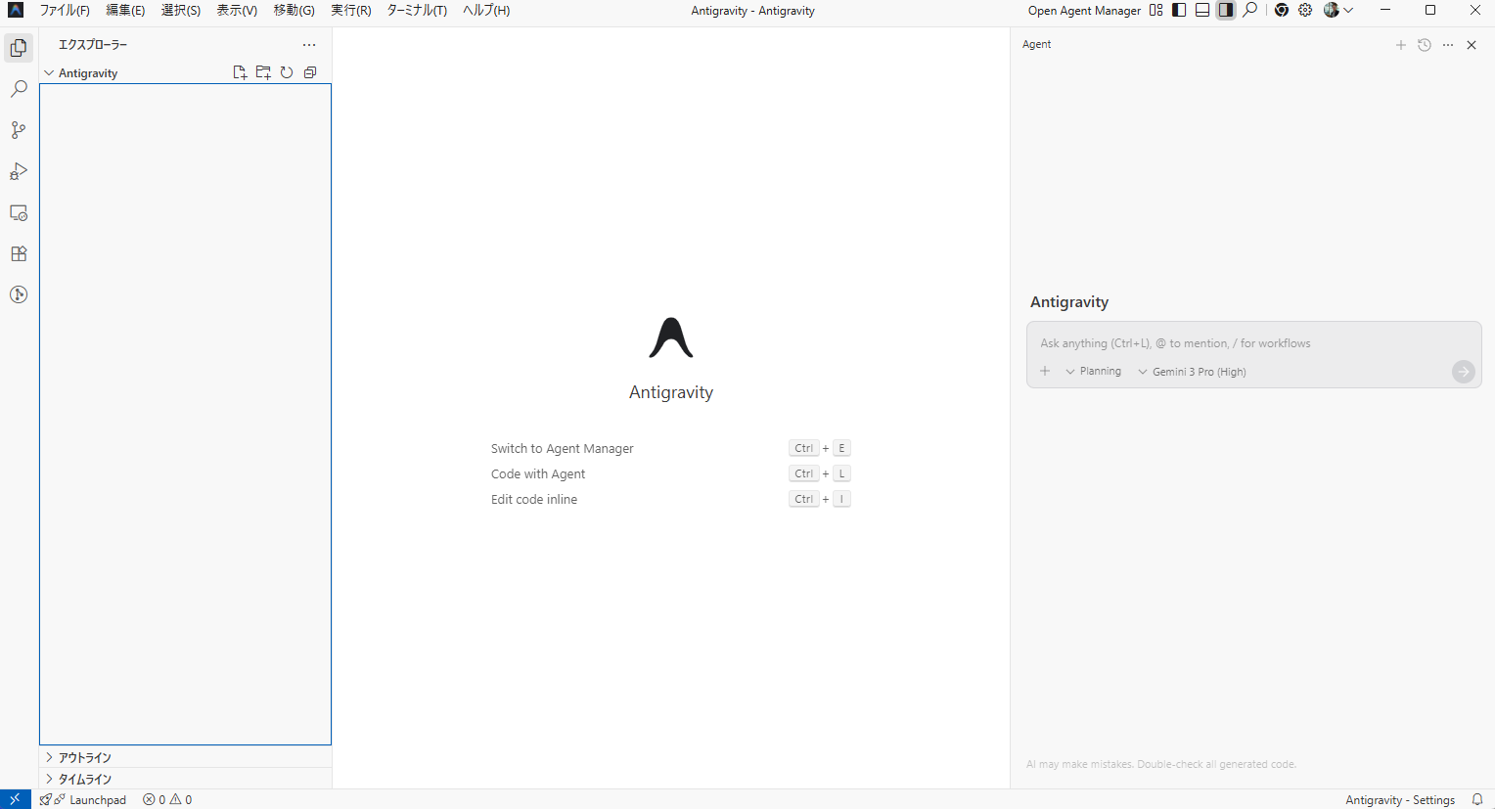Open the Extensions view in activity bar
The image size is (1495, 809).
coord(19,253)
